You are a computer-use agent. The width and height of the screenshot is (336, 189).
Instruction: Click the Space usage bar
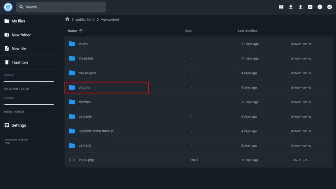tap(29, 82)
